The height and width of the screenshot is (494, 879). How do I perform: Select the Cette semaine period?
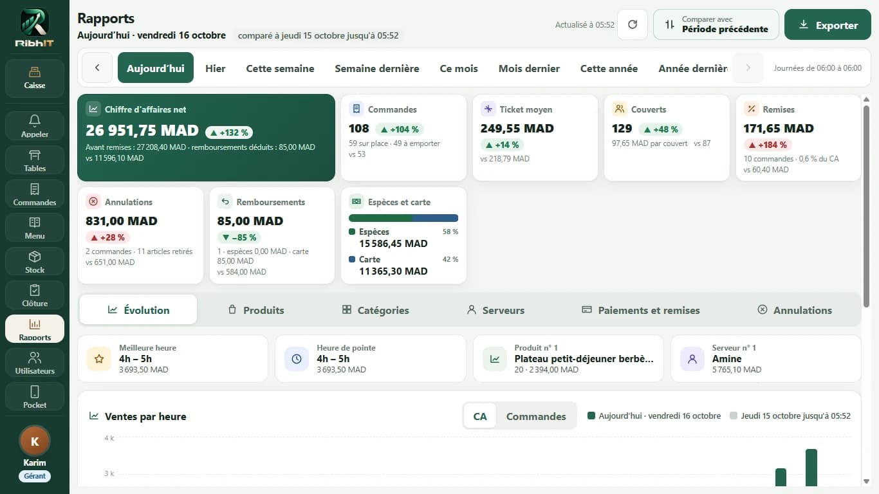[281, 68]
